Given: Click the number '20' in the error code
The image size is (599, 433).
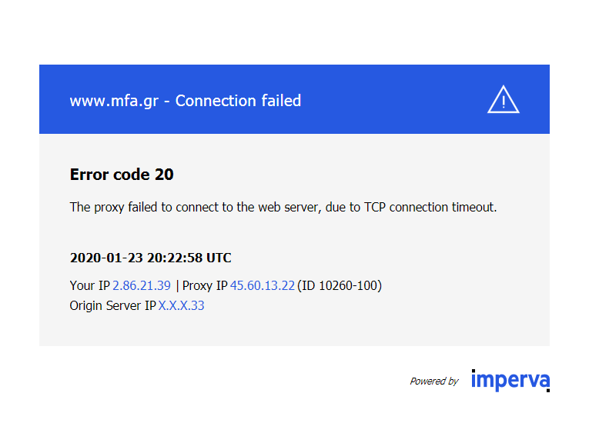Looking at the screenshot, I should 164,175.
